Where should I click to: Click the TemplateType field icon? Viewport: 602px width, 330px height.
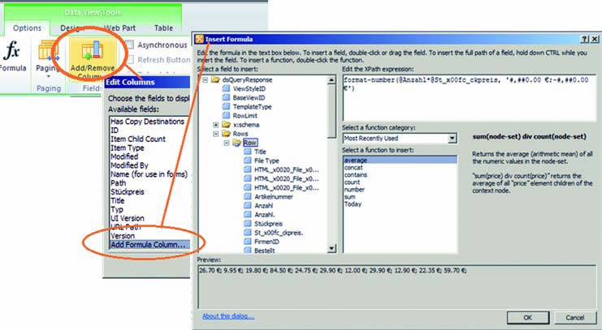point(226,106)
